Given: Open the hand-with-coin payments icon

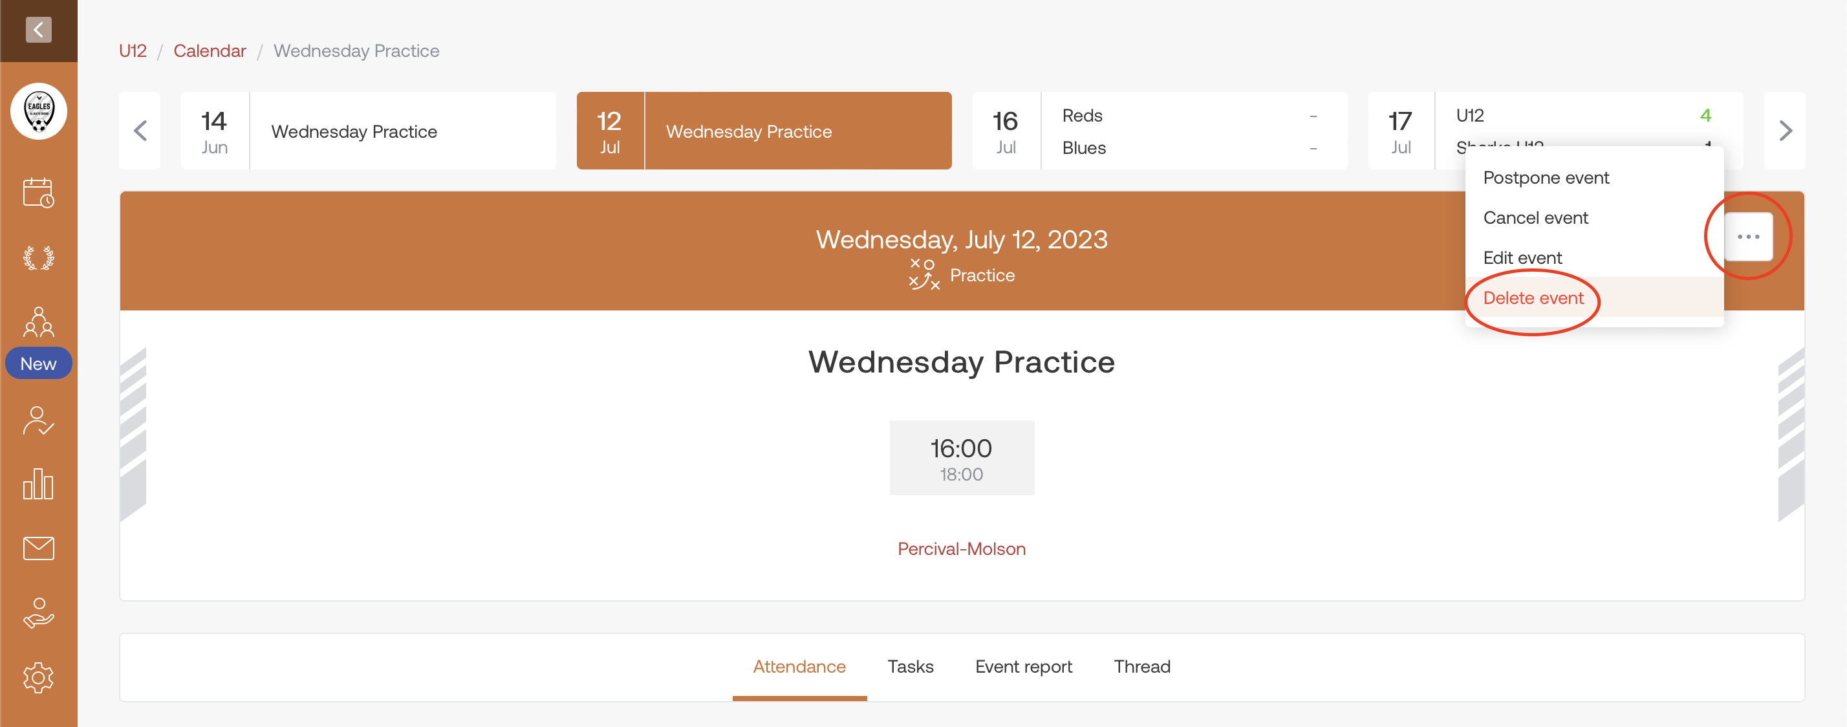Looking at the screenshot, I should click(39, 613).
